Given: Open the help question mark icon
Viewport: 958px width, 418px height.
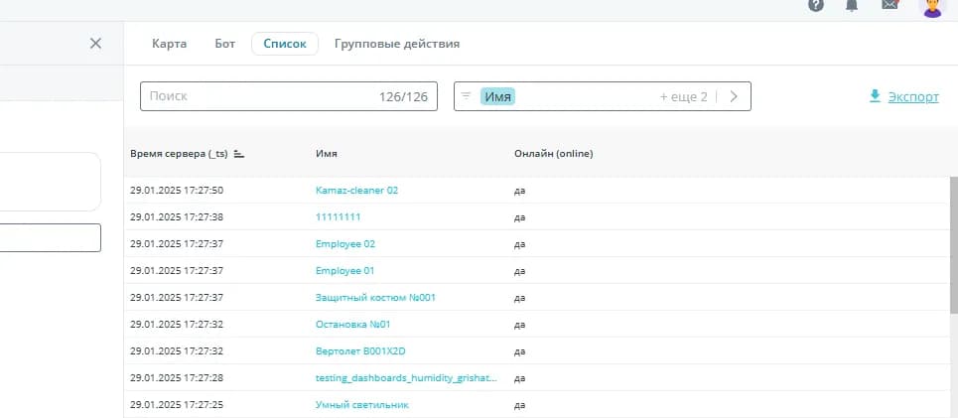Looking at the screenshot, I should (816, 5).
